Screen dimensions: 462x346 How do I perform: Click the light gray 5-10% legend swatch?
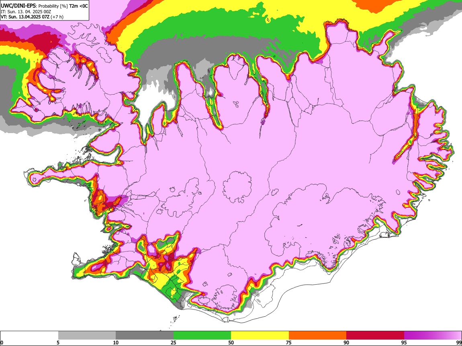pyautogui.click(x=87, y=335)
